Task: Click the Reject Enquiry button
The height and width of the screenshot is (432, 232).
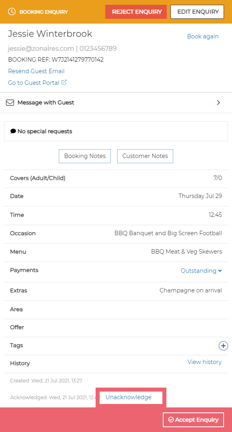Action: click(x=136, y=12)
